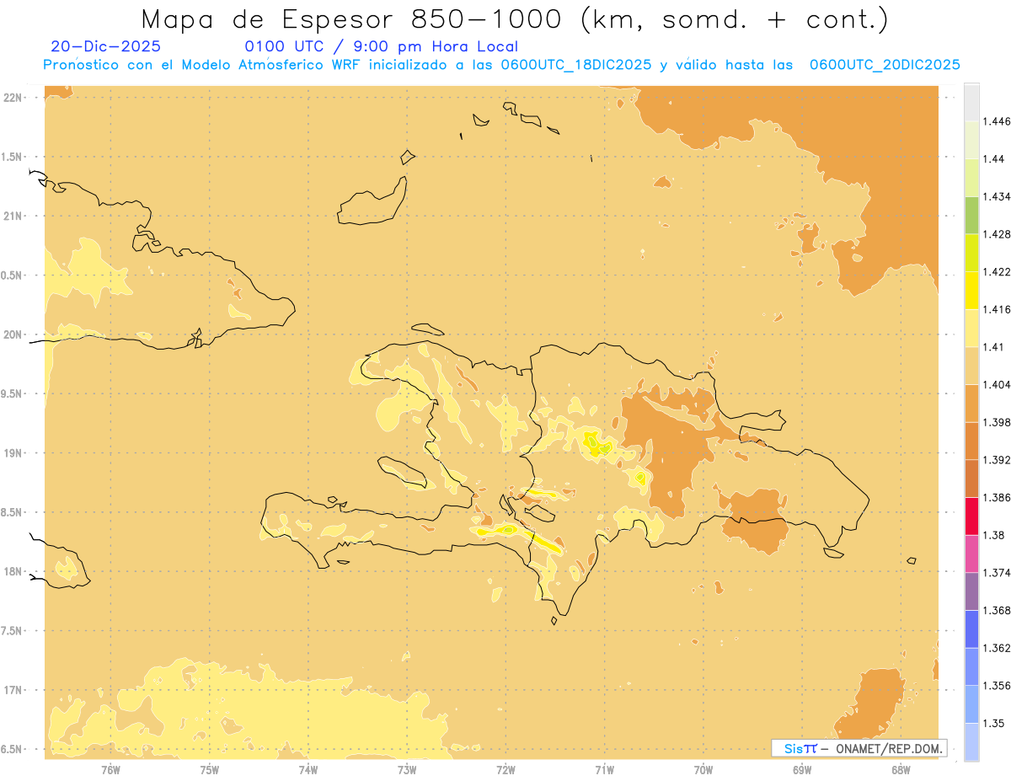The height and width of the screenshot is (781, 1011).
Task: Click the '17N' latitude label
Action: pyautogui.click(x=14, y=690)
